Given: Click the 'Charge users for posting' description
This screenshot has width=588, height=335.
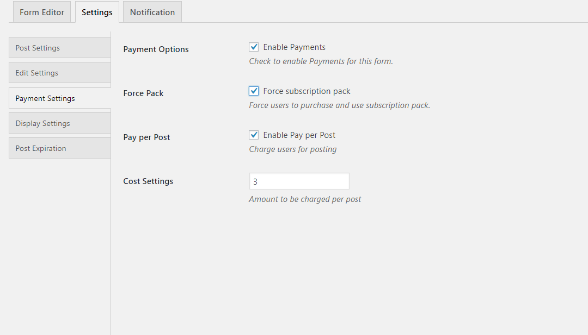Looking at the screenshot, I should pyautogui.click(x=293, y=149).
